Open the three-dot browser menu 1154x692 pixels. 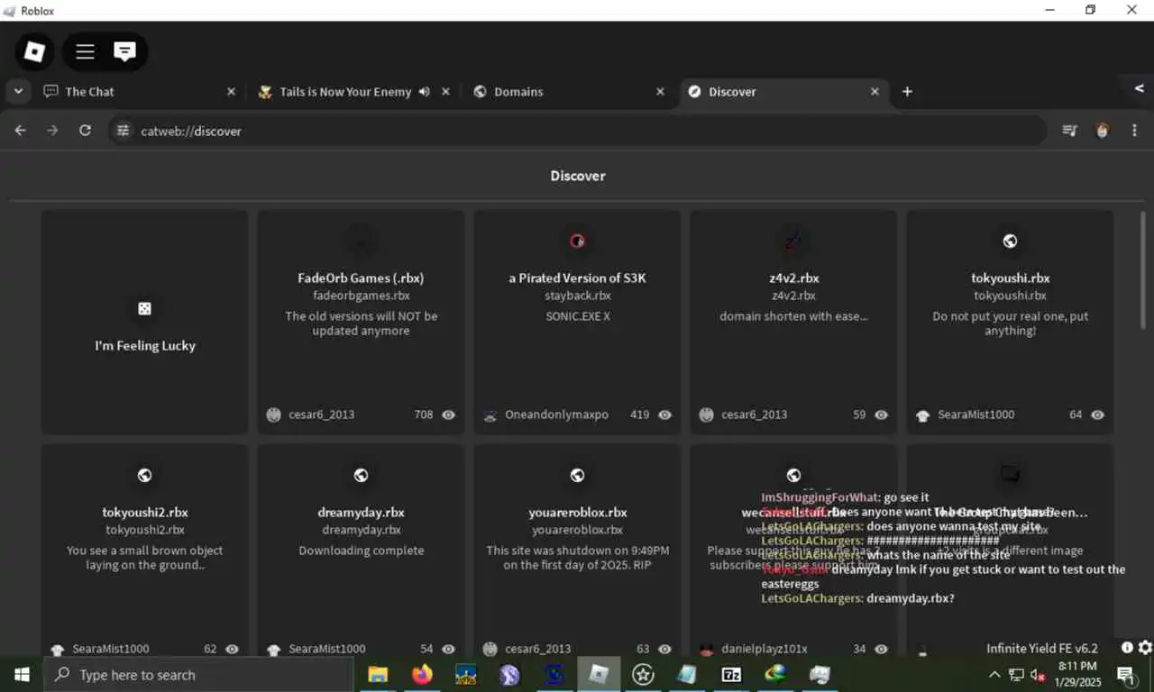point(1134,131)
